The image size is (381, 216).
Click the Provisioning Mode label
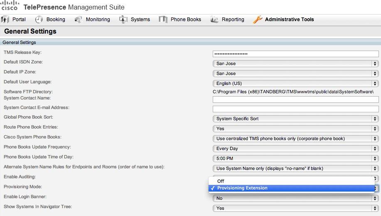pyautogui.click(x=22, y=187)
